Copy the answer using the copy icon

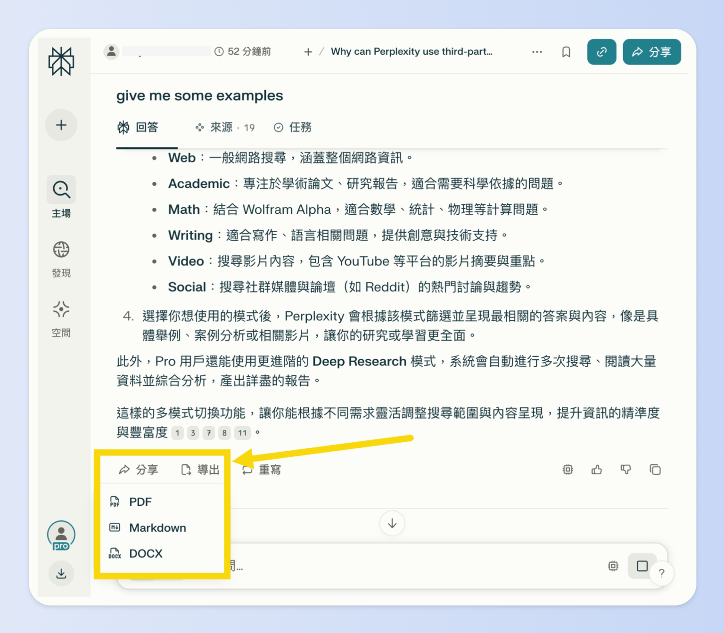(655, 470)
